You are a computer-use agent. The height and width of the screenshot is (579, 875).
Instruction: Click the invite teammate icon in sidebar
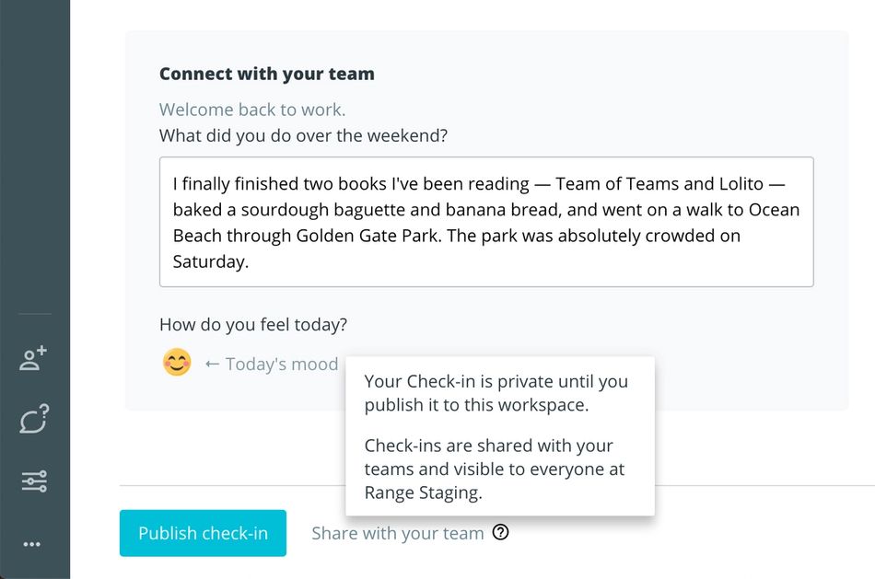[34, 359]
